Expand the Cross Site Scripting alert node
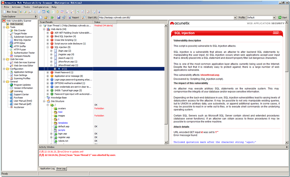This screenshot has height=177, width=290. (x=48, y=40)
